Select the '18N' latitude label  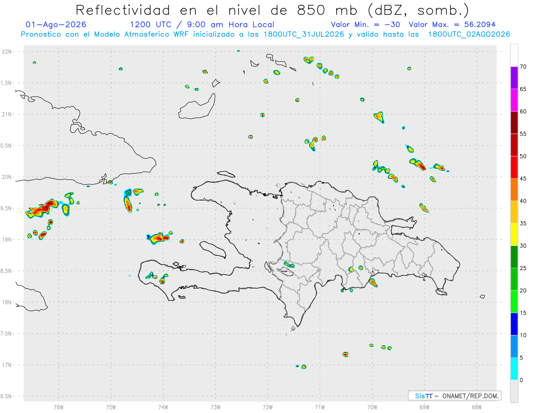7,302
